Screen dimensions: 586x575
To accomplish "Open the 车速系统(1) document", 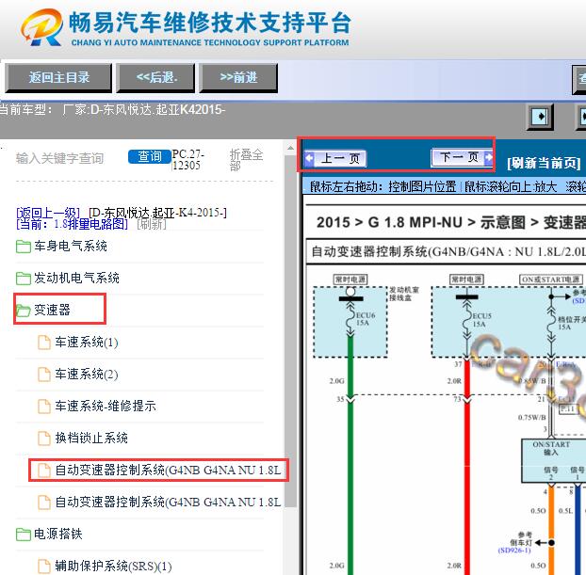I will coord(87,342).
